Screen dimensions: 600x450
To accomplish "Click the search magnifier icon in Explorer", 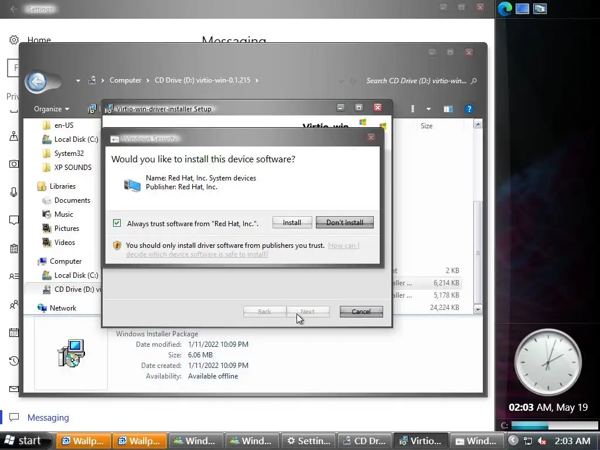I will 473,81.
